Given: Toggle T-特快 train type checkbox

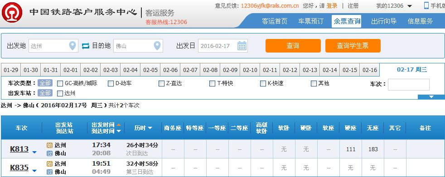Looking at the screenshot, I should [x=212, y=83].
